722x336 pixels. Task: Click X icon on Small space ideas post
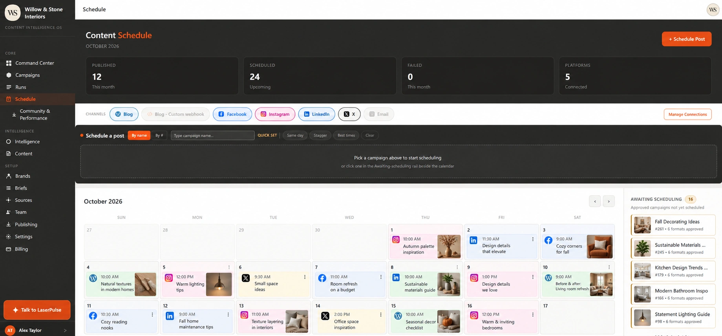pyautogui.click(x=246, y=278)
